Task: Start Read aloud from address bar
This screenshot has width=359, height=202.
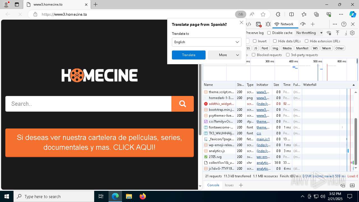Action: pos(252,14)
